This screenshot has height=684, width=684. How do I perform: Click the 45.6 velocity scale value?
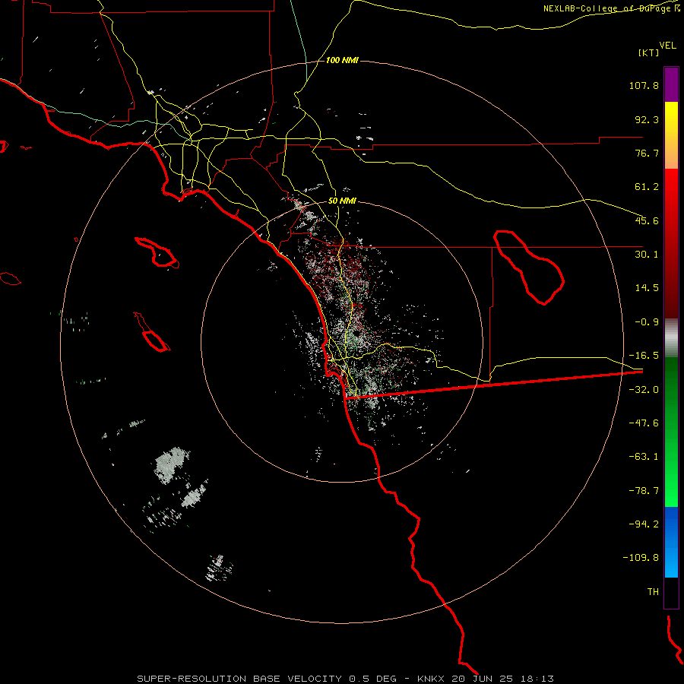click(647, 220)
